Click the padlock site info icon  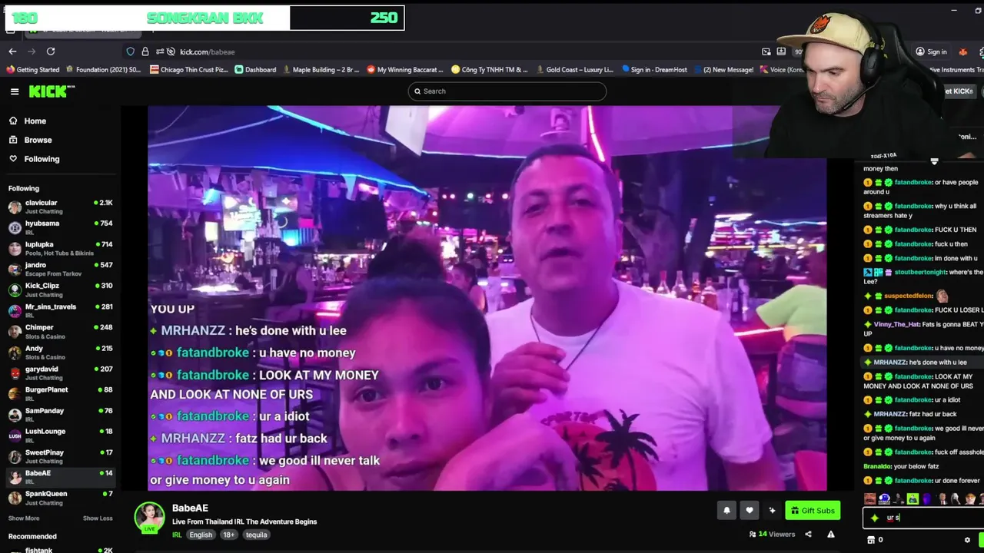click(x=145, y=51)
